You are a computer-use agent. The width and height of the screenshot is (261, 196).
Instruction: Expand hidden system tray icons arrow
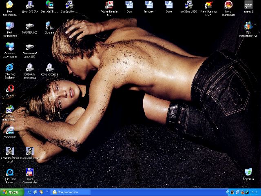point(228,192)
